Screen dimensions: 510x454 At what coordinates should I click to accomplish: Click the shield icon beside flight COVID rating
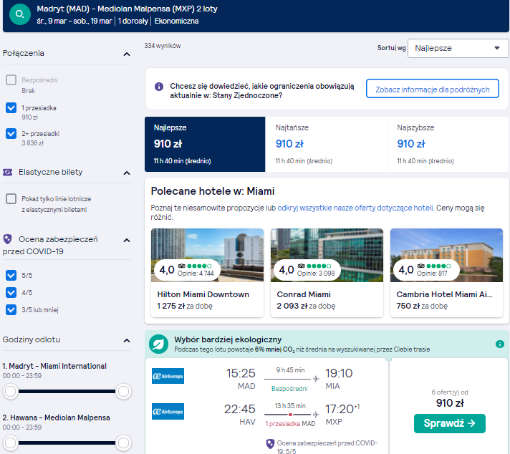click(270, 444)
